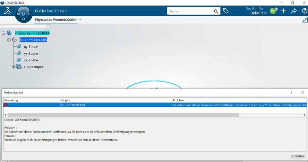The image size is (308, 162).
Task: Open the Default credentials dropdown
Action: click(x=258, y=13)
